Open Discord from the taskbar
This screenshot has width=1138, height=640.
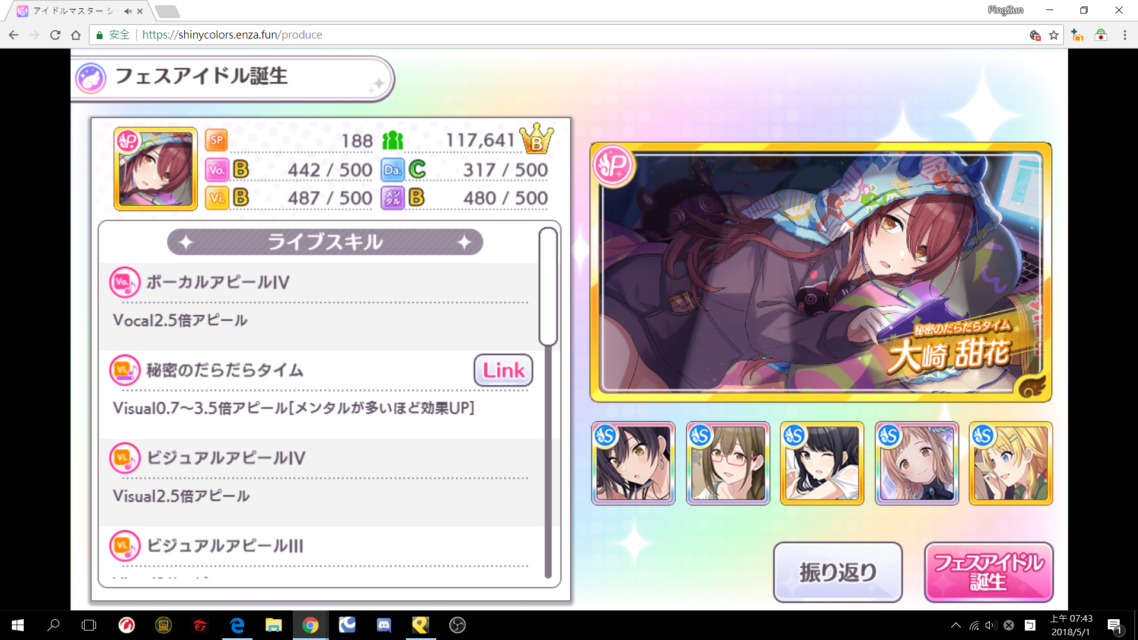click(384, 625)
